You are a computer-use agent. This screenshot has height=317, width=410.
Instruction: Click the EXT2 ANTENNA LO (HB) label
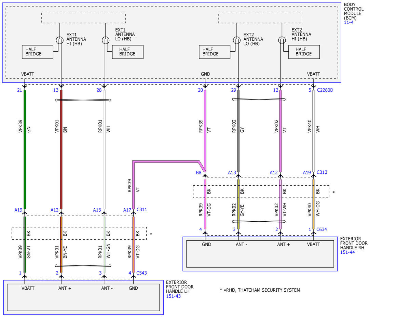click(254, 39)
